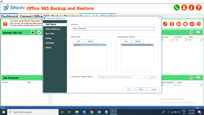Click the Cancel button
This screenshot has width=204, height=115.
point(154,89)
